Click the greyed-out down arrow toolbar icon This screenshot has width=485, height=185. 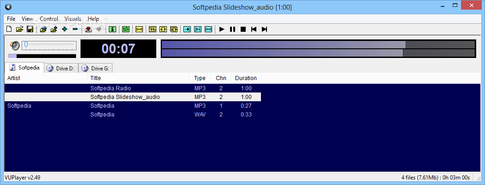coord(99,29)
